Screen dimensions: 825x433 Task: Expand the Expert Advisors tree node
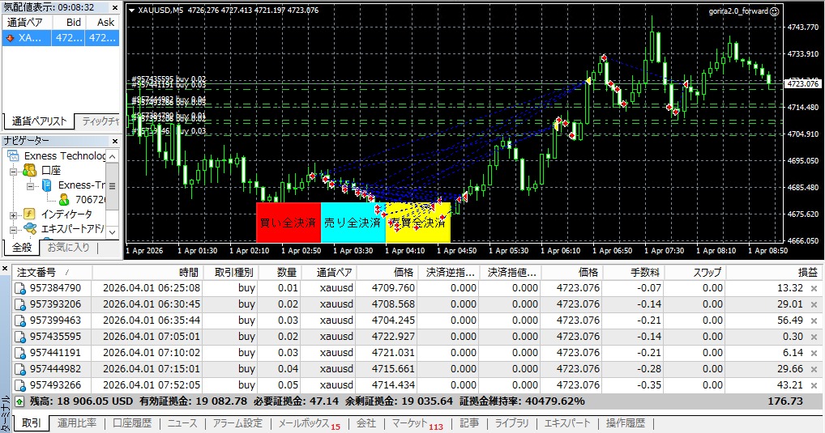pos(13,230)
